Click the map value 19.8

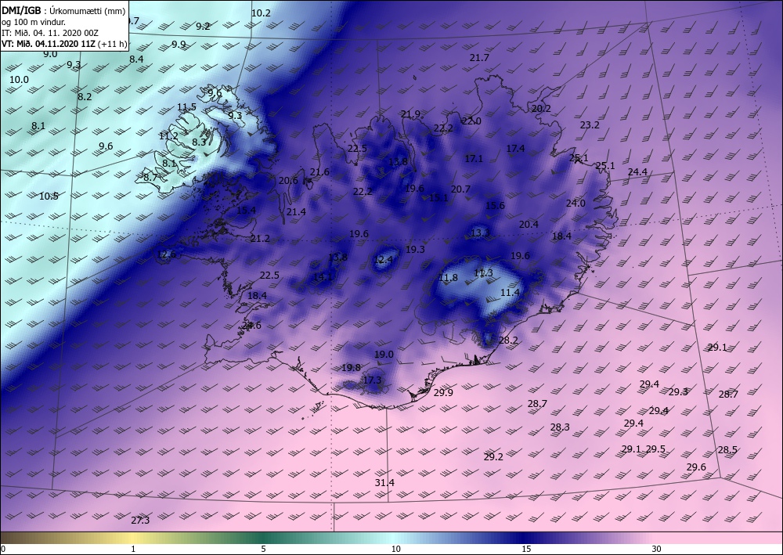click(351, 367)
